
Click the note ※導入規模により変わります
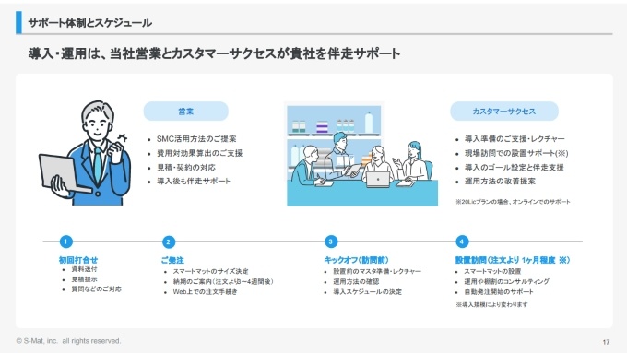click(491, 305)
